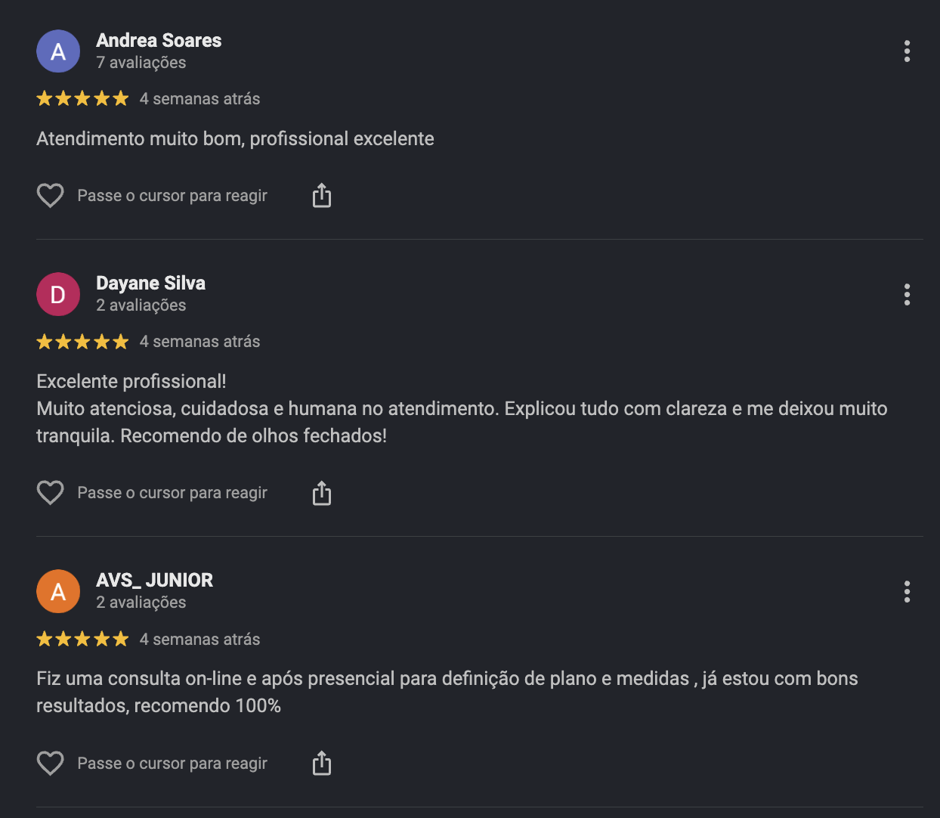Share Dayane Silva's review

pyautogui.click(x=322, y=493)
